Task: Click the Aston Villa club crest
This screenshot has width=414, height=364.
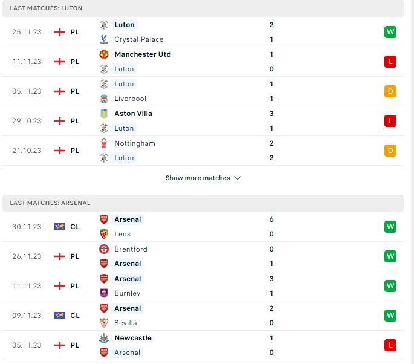Action: tap(104, 114)
